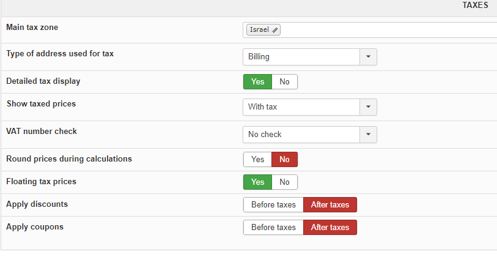
Task: Click the With tax selection box
Action: [x=301, y=107]
